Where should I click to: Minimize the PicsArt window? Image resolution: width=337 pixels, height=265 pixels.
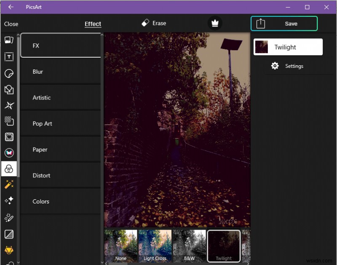tap(288, 7)
